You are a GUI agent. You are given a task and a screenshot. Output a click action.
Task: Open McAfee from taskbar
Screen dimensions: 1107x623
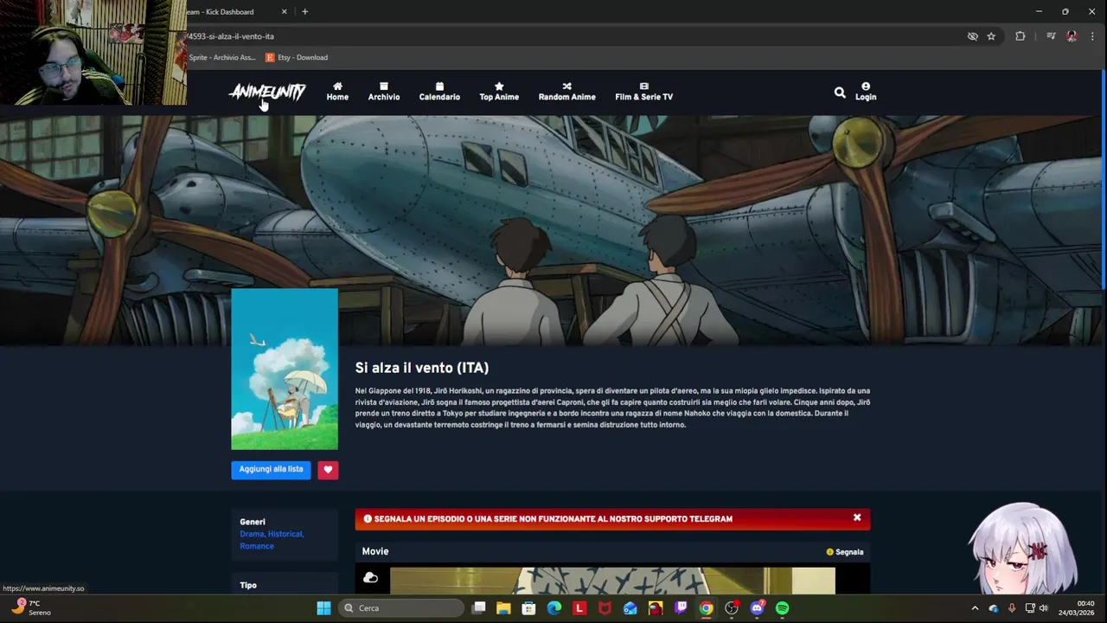pyautogui.click(x=605, y=608)
